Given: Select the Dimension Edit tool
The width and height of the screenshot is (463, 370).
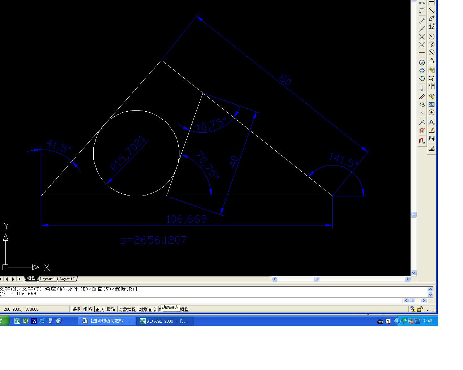Looking at the screenshot, I should (432, 122).
